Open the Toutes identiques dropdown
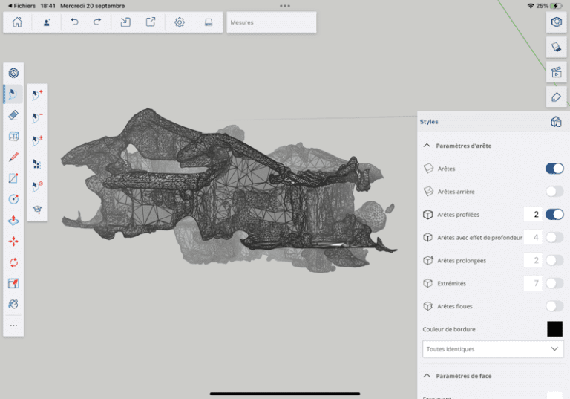This screenshot has width=570, height=399. tap(493, 348)
